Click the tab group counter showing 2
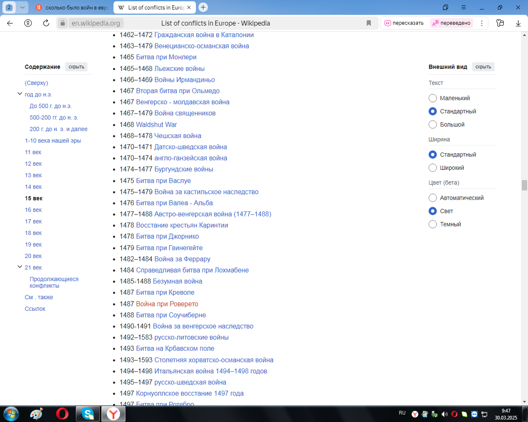Screen dimensions: 528x422 tap(8, 7)
